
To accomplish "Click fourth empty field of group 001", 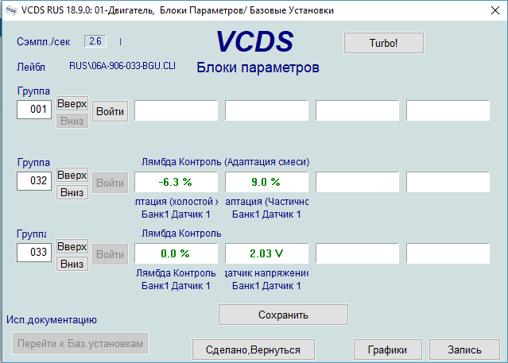I will point(448,110).
